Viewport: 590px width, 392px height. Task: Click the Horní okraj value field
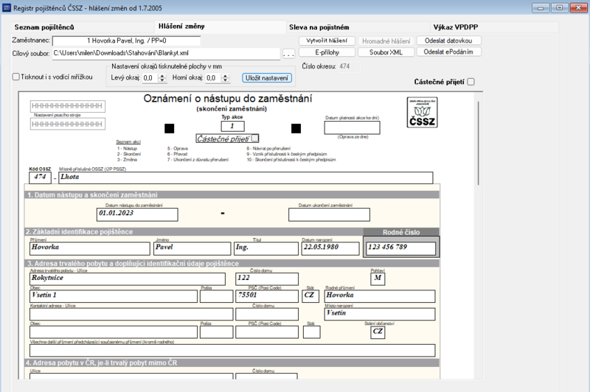pos(213,78)
